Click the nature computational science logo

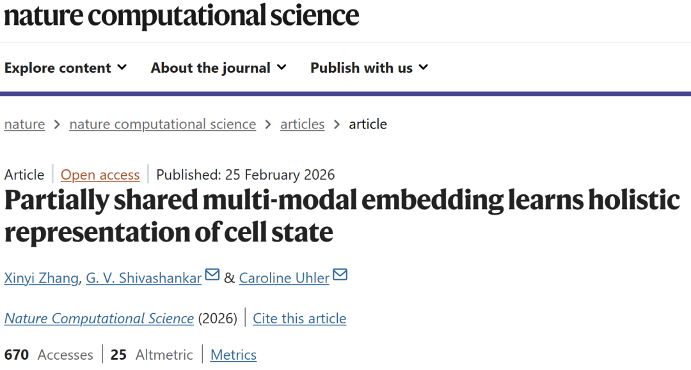point(182,15)
